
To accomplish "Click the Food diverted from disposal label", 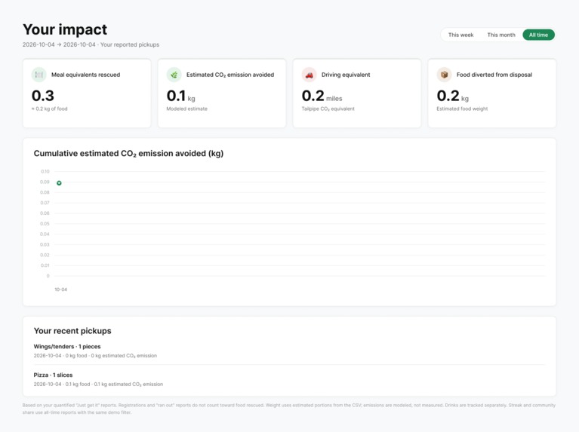I will [494, 75].
